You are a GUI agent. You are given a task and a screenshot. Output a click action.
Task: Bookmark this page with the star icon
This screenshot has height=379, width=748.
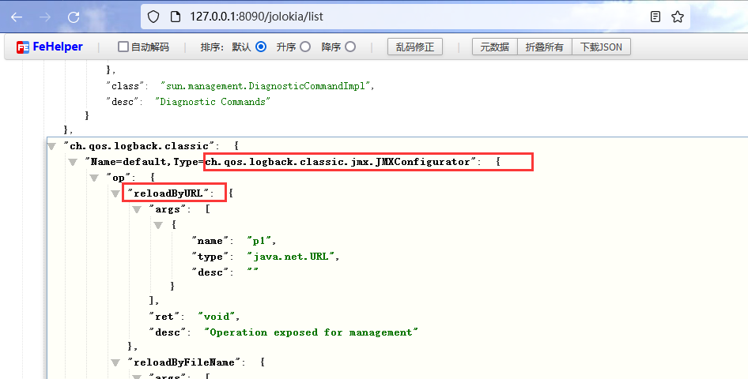678,17
